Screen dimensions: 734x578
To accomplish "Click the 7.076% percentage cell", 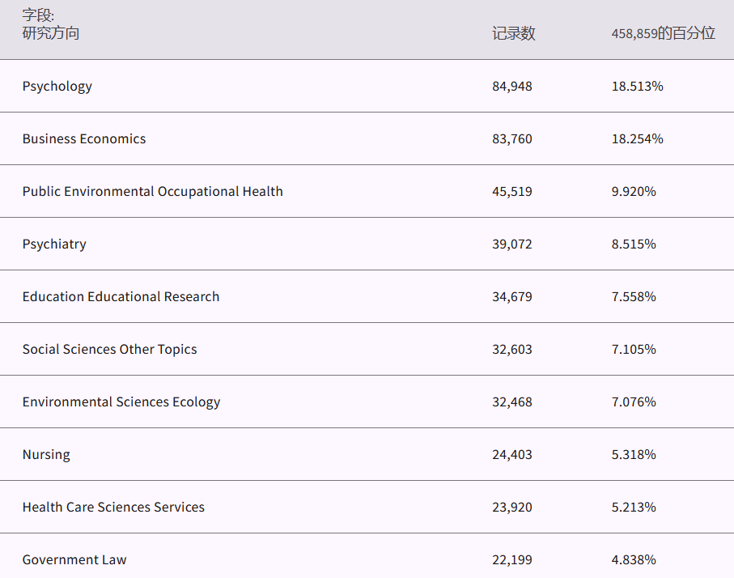I will click(x=634, y=402).
